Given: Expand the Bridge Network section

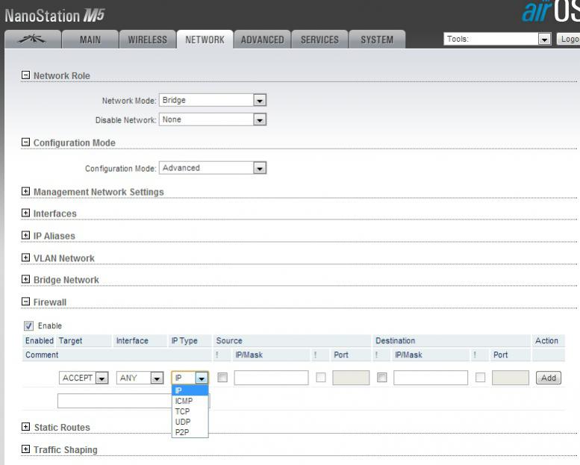Looking at the screenshot, I should 25,279.
